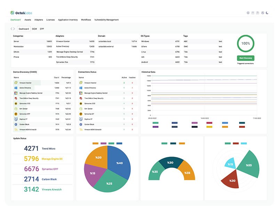Click Vmware Vcenter icon in Device Discovery
The image size is (278, 206).
pos(16,83)
